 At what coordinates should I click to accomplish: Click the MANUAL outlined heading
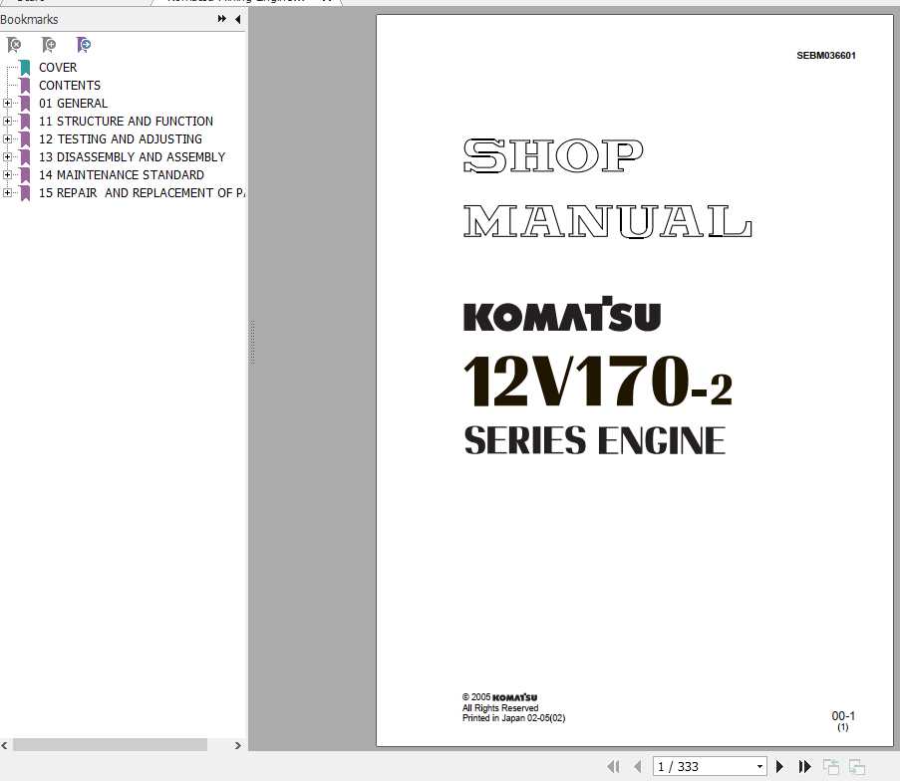[x=608, y=221]
